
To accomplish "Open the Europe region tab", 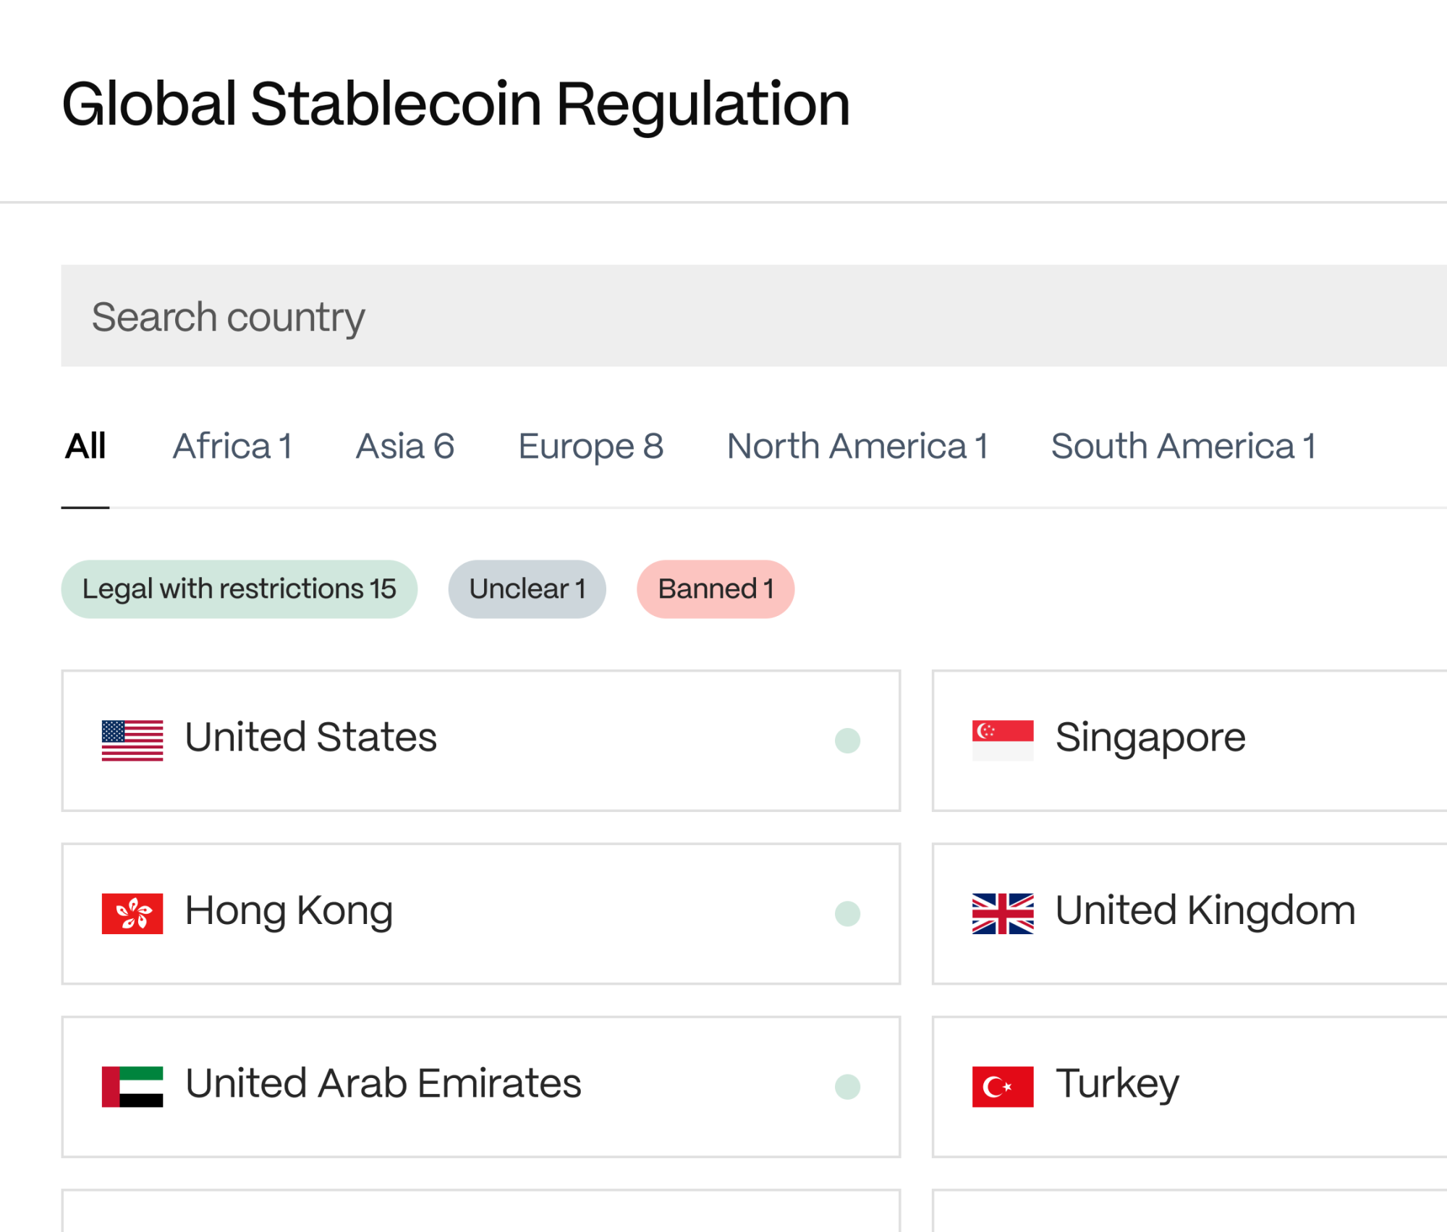I will coord(590,446).
